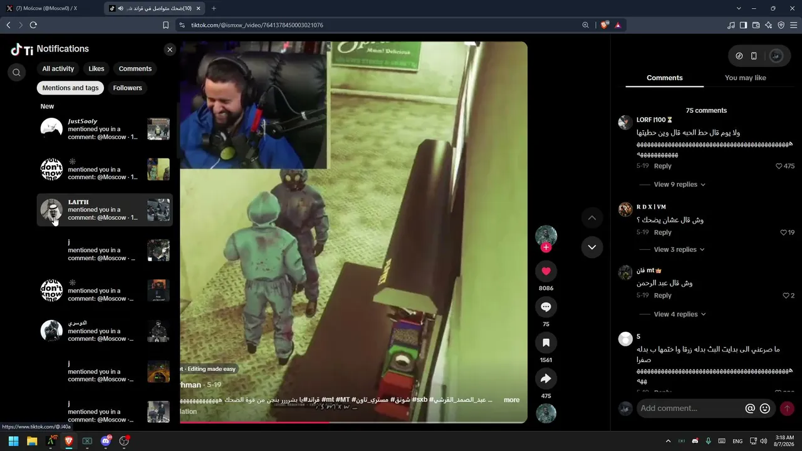This screenshot has height=451, width=802.
Task: Close the Notifications panel
Action: point(170,49)
